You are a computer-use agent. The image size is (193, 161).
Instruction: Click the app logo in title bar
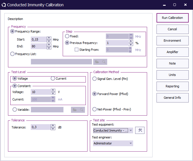point(4,5)
